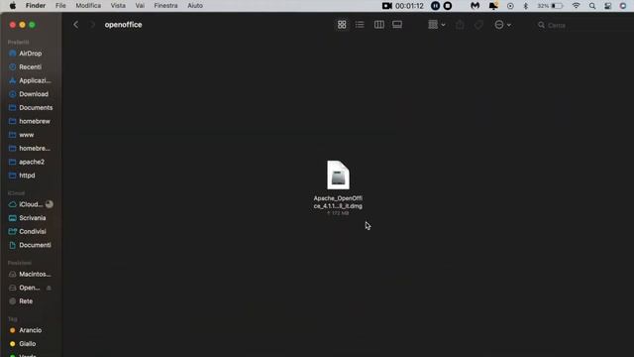Stop the screen recording
Screen dimensions: 634x357
(448, 6)
